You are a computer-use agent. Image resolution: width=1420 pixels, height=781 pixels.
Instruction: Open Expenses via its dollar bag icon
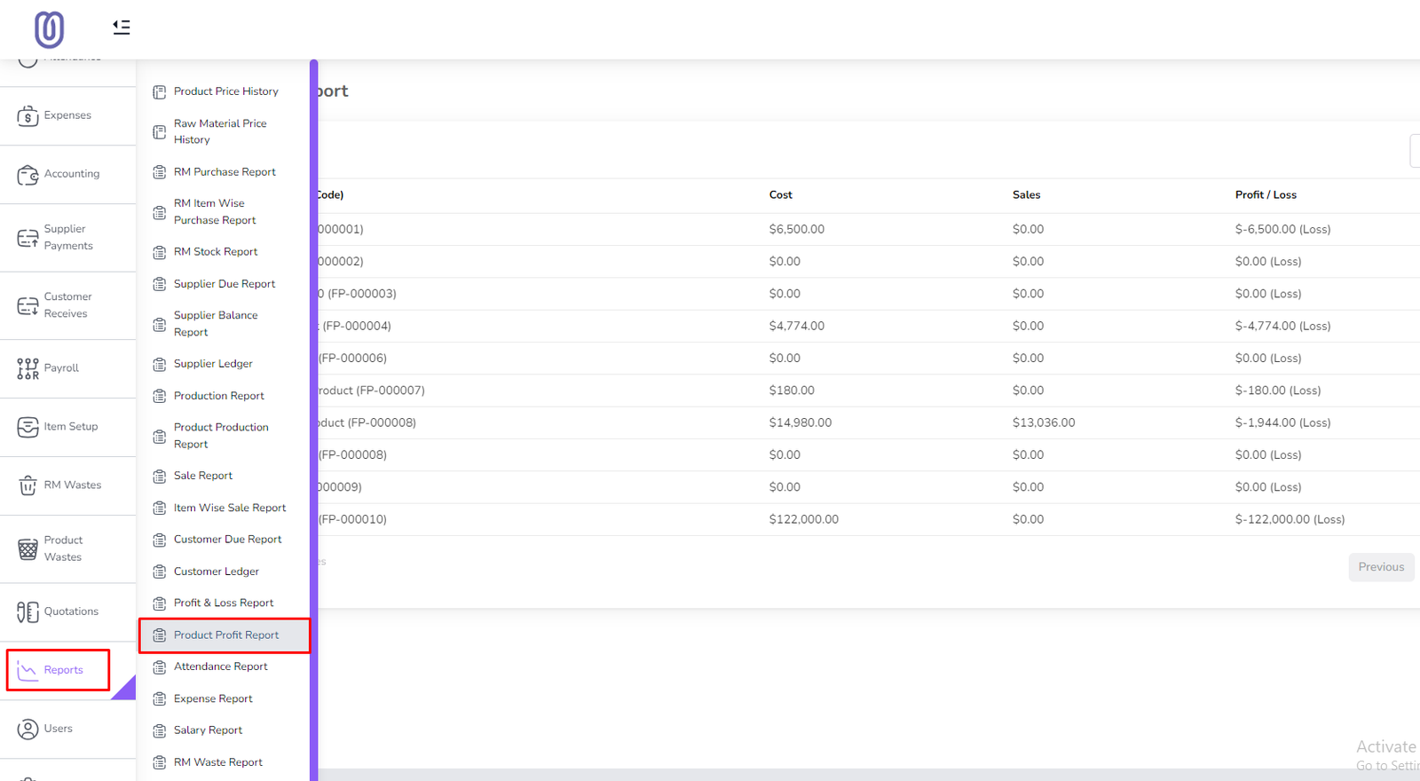pyautogui.click(x=28, y=116)
